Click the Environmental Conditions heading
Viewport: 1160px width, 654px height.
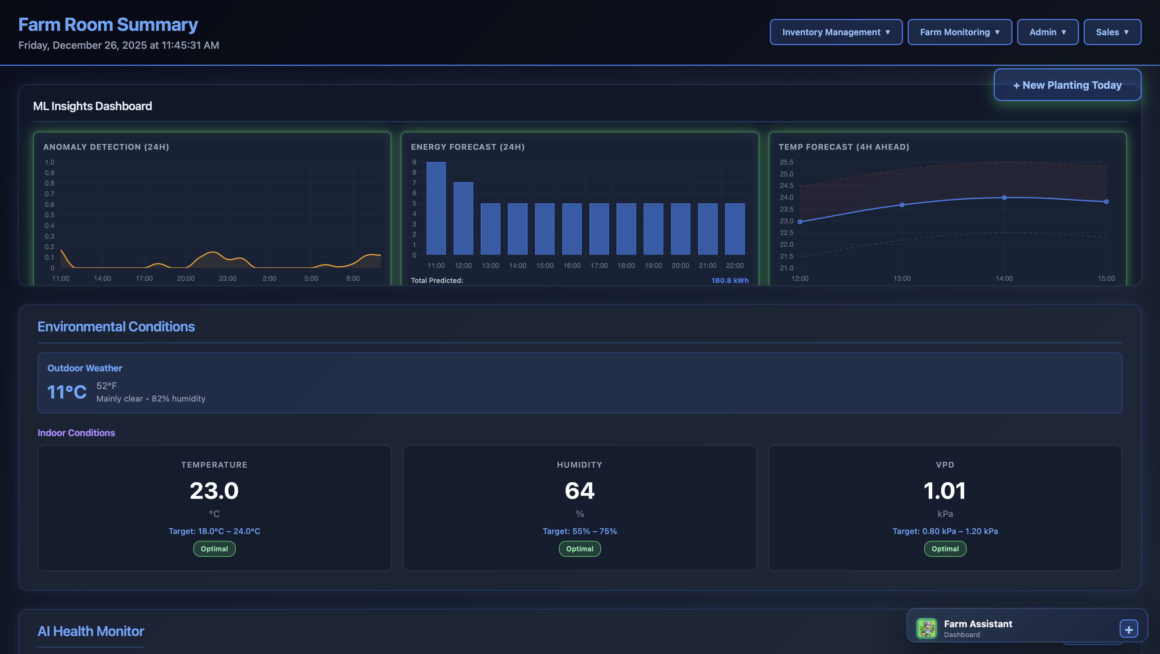click(116, 327)
